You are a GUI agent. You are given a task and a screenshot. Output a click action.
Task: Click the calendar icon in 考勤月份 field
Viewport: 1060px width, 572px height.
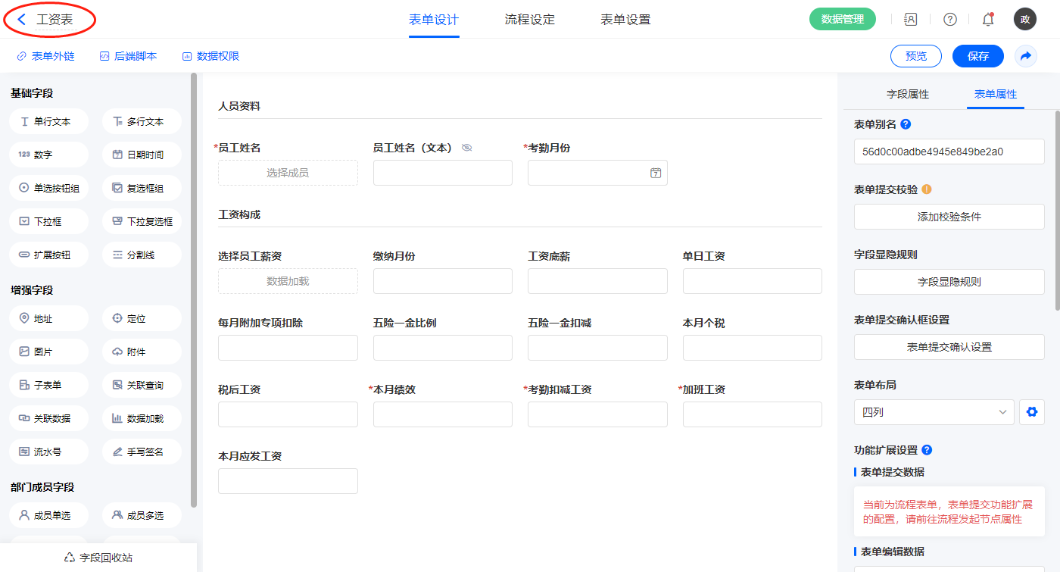pos(656,173)
